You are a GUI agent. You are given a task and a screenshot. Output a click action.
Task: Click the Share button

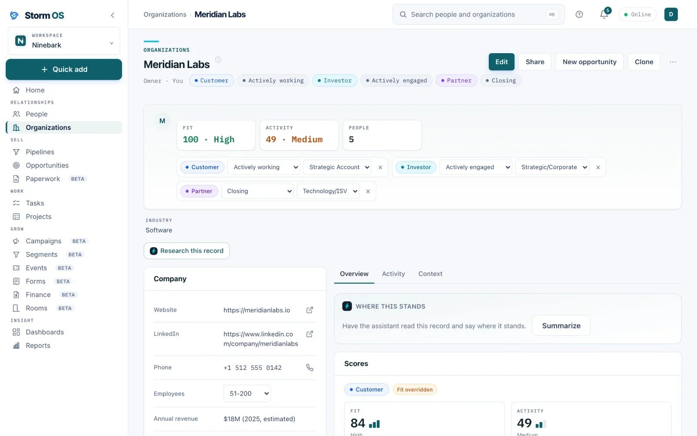pyautogui.click(x=535, y=62)
